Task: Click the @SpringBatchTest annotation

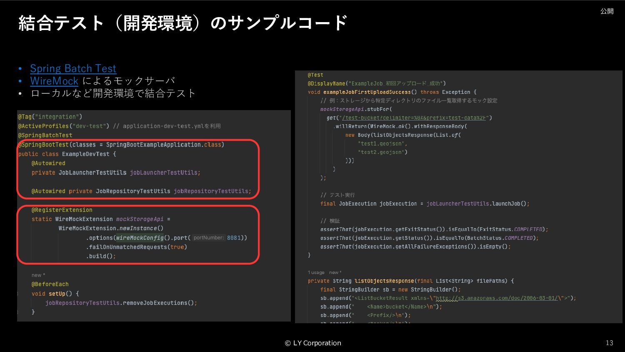Action: [x=45, y=135]
